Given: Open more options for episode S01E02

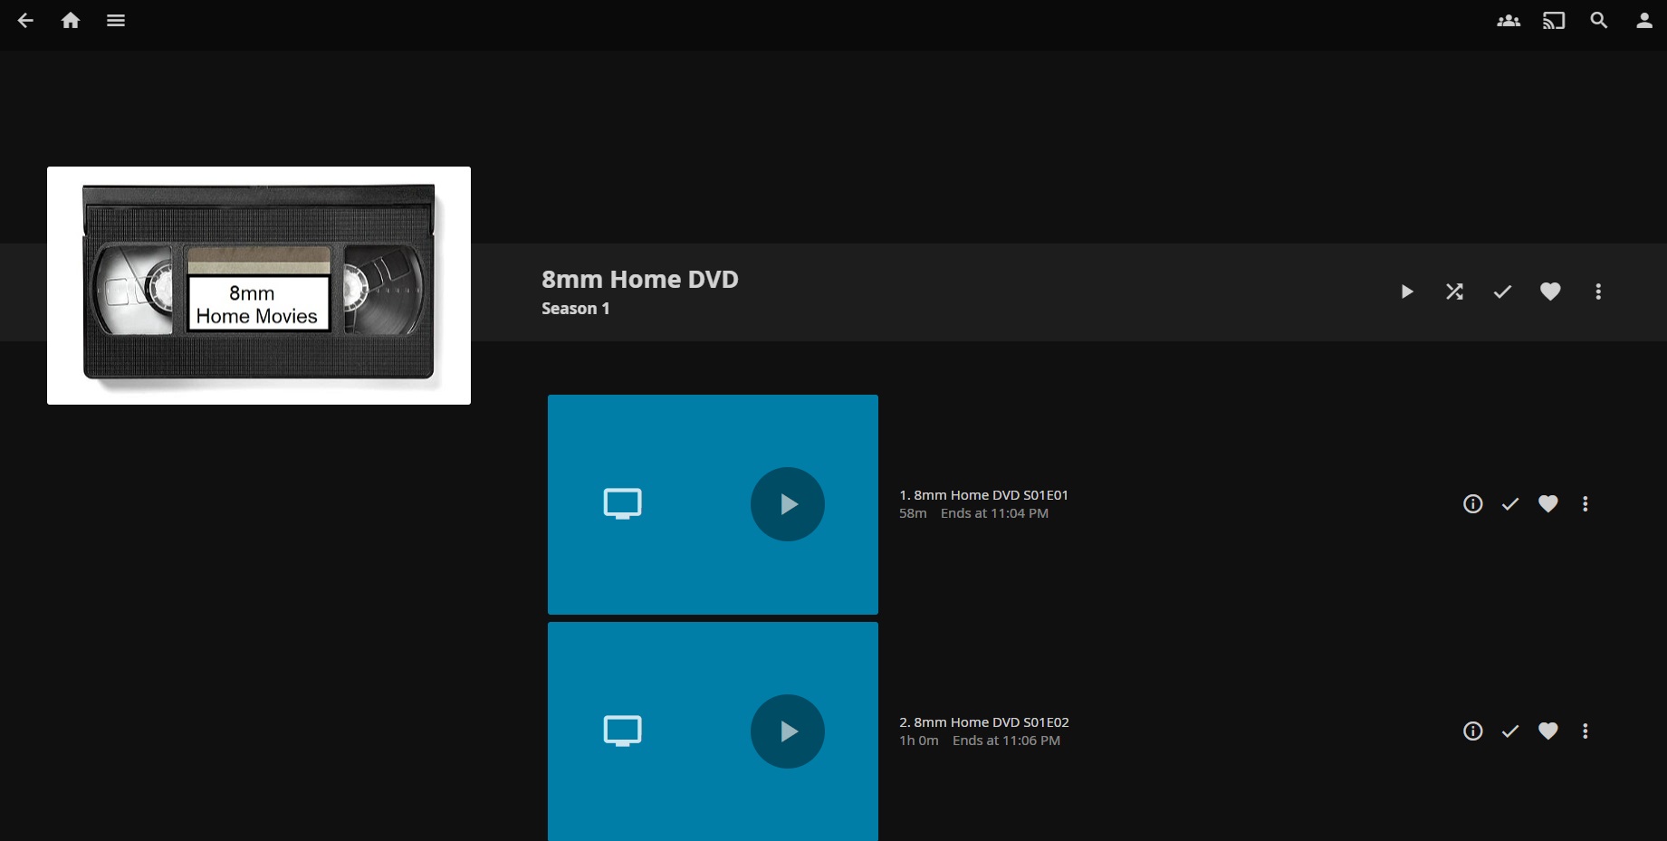Looking at the screenshot, I should click(x=1585, y=731).
